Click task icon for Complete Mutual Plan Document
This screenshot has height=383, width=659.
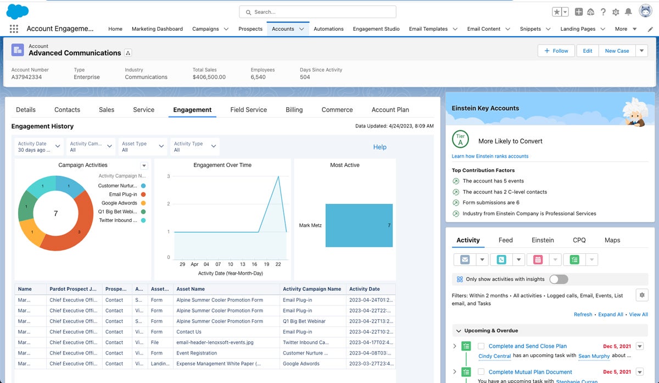[466, 372]
